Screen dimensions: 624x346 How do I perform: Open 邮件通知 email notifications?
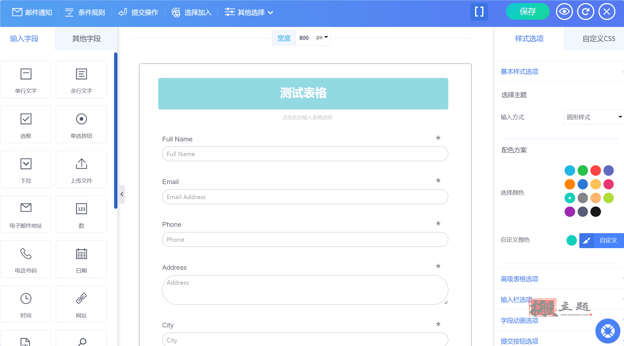(x=32, y=12)
